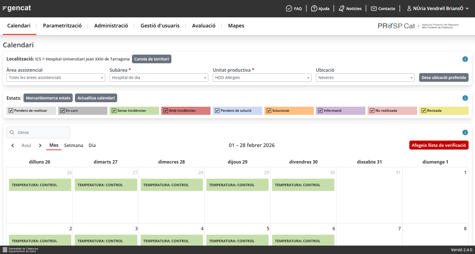Screen dimensions: 475x254
Task: Open the Mapes menu
Action: click(236, 26)
